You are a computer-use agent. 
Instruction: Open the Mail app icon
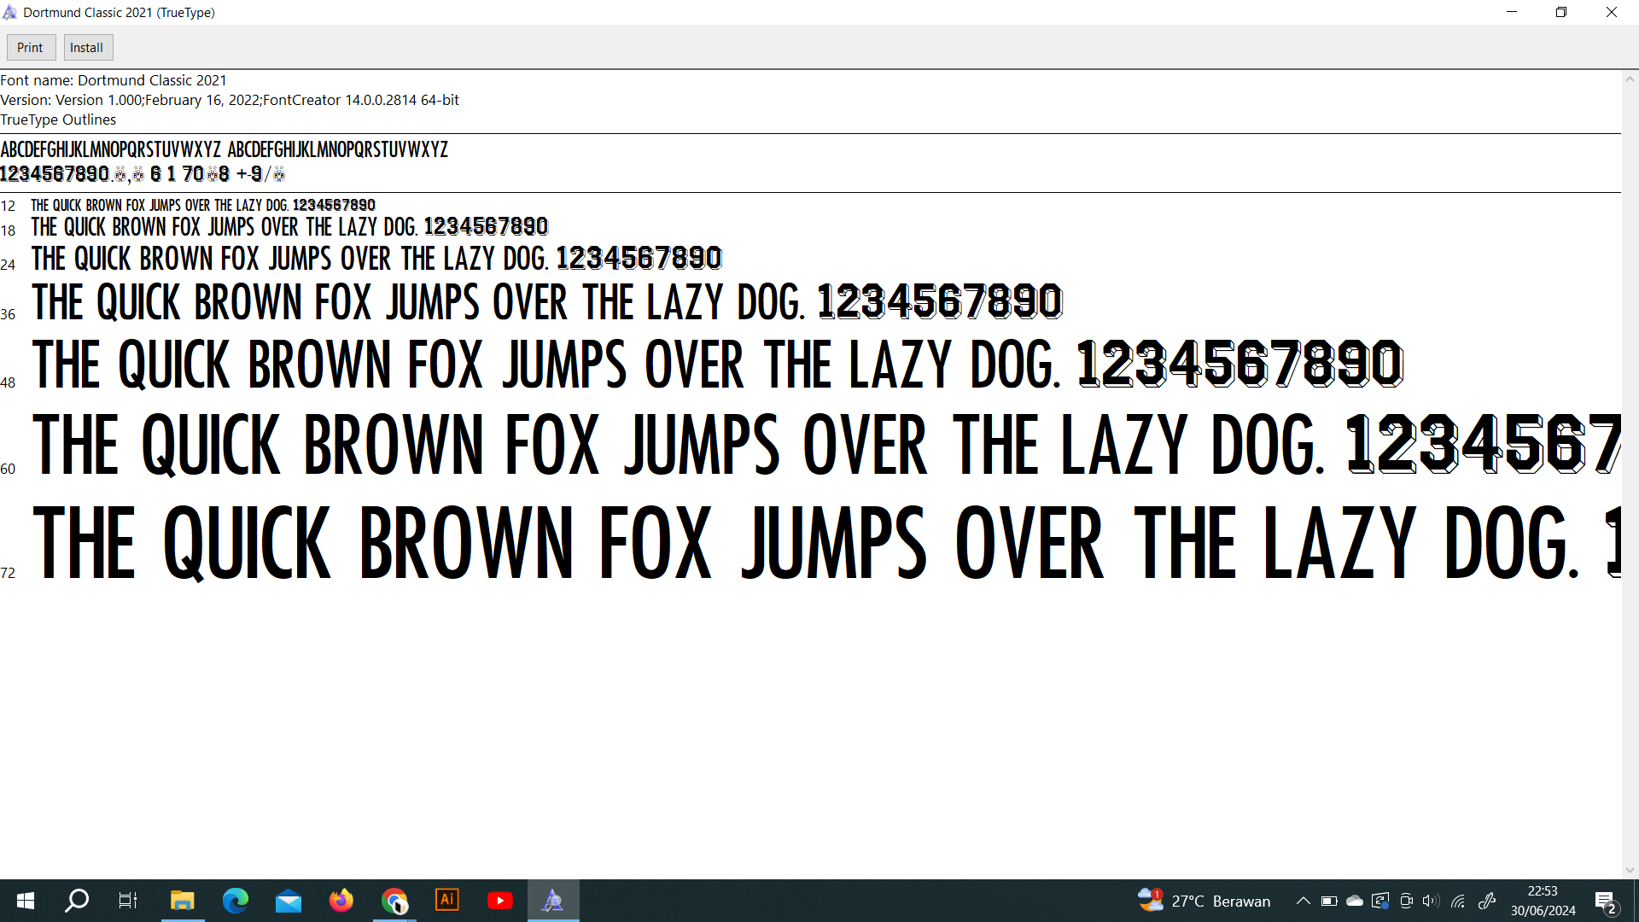tap(288, 901)
